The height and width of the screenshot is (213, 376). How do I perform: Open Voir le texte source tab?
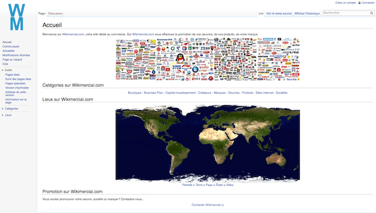(x=279, y=13)
